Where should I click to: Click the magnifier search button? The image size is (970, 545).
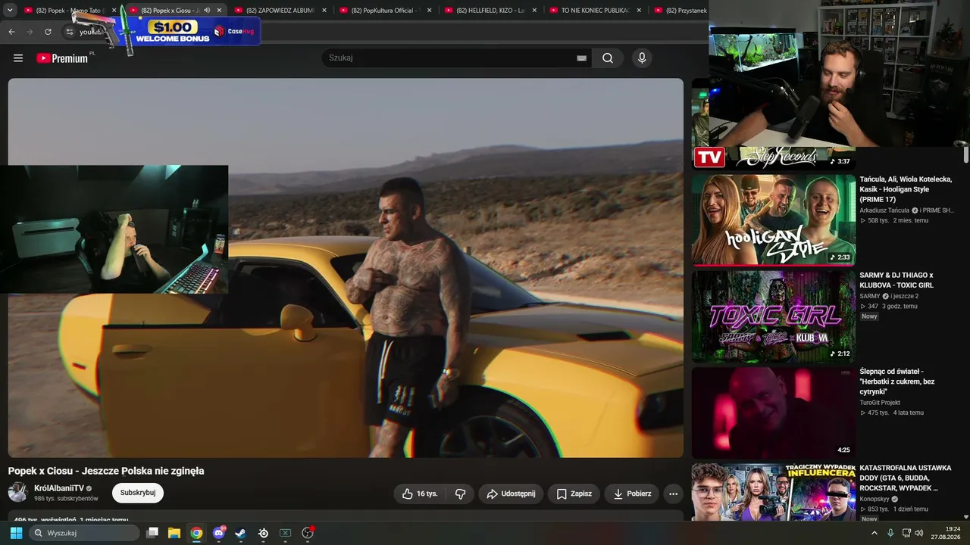click(x=608, y=58)
